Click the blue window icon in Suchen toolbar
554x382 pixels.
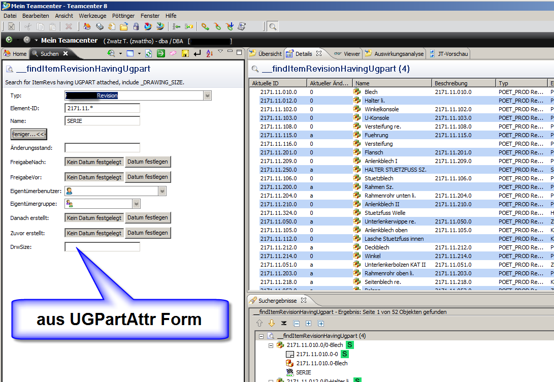[x=130, y=53]
